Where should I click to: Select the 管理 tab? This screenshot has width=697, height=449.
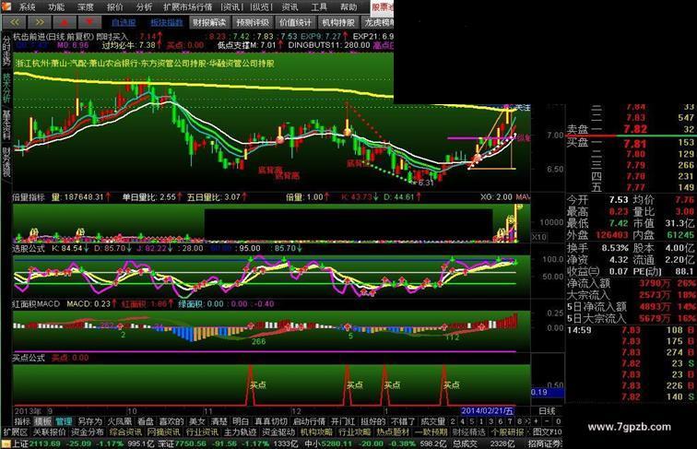click(64, 421)
